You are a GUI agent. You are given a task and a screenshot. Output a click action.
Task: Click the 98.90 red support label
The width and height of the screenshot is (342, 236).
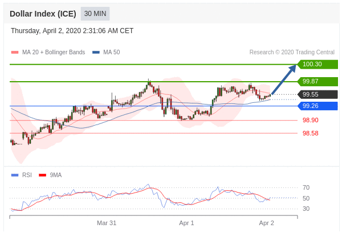311,120
